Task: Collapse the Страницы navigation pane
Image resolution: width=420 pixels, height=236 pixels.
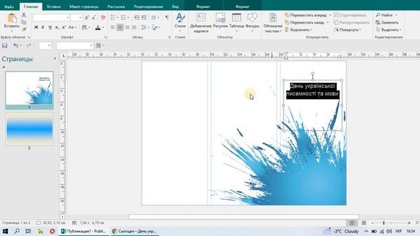Action: click(55, 58)
